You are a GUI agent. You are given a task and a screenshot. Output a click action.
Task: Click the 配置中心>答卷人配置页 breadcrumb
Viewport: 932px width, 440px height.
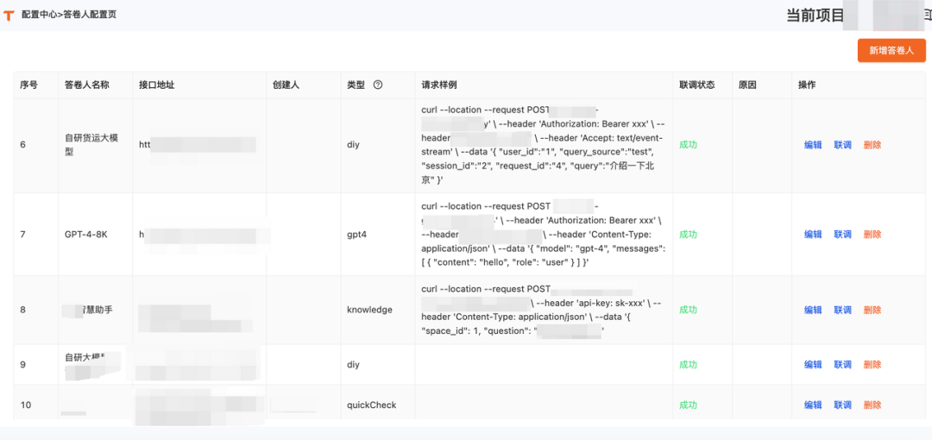tap(69, 15)
